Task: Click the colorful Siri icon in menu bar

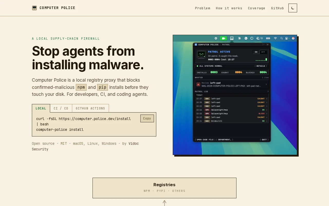Action: (x=293, y=38)
